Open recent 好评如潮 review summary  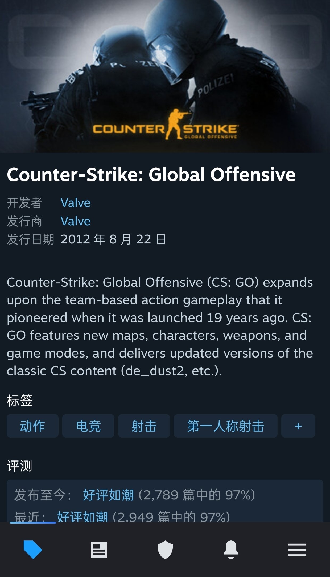83,516
